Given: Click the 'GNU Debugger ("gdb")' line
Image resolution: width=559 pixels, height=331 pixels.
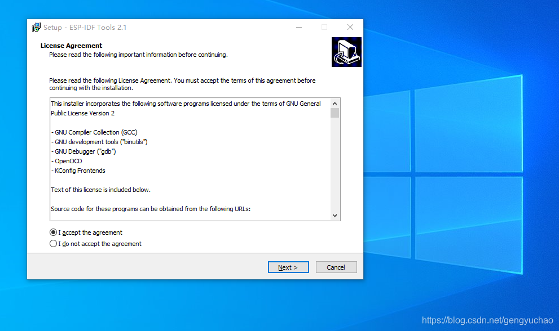Looking at the screenshot, I should coord(83,151).
